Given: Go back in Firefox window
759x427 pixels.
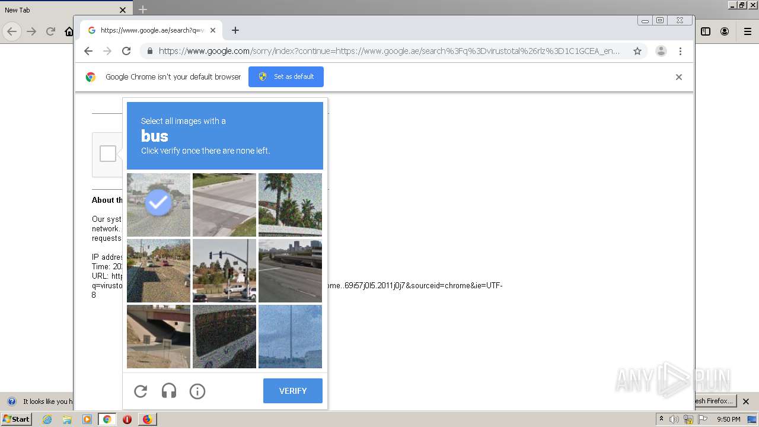Looking at the screenshot, I should 12,31.
